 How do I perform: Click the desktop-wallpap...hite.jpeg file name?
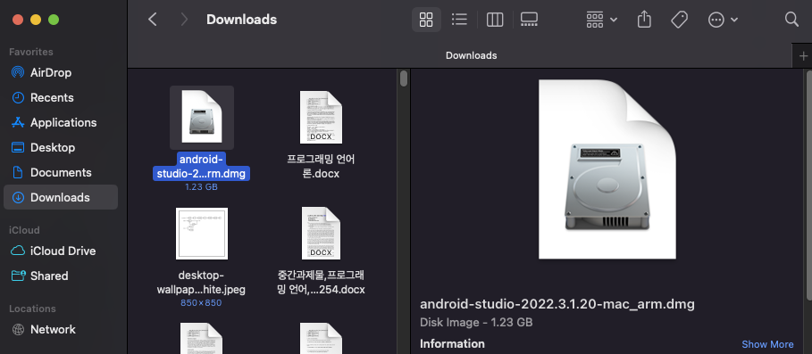coord(201,282)
